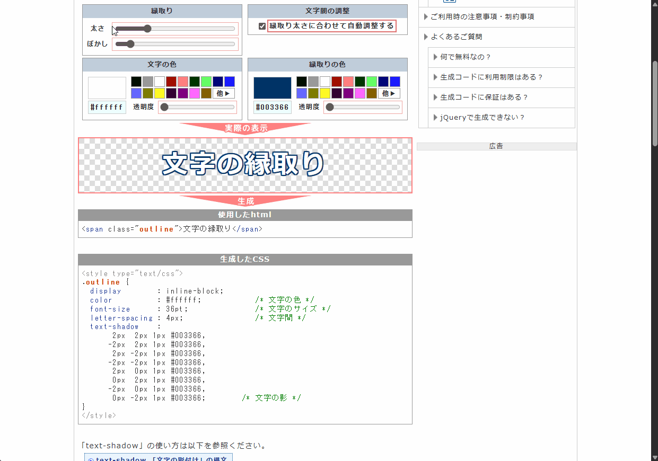The width and height of the screenshot is (658, 461).
Task: Expand ご利用時の注意事項・制約事項 section
Action: (482, 17)
